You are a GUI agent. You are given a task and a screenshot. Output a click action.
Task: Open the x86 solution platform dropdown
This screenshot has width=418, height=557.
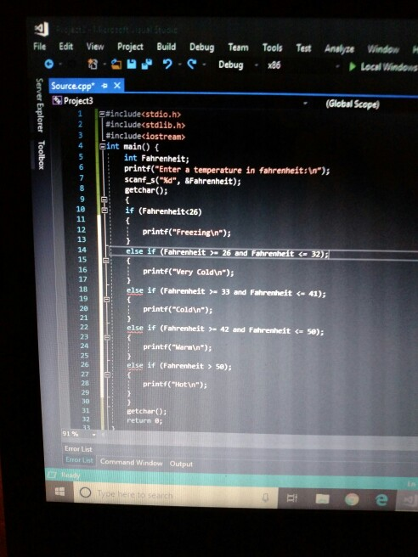[337, 66]
